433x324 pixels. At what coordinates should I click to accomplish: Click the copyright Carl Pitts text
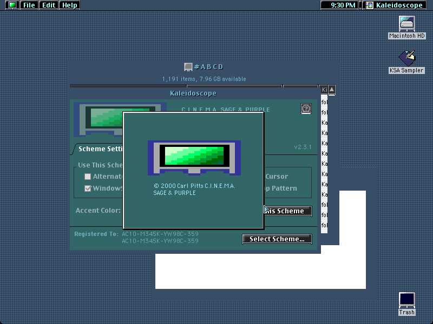[x=194, y=190]
